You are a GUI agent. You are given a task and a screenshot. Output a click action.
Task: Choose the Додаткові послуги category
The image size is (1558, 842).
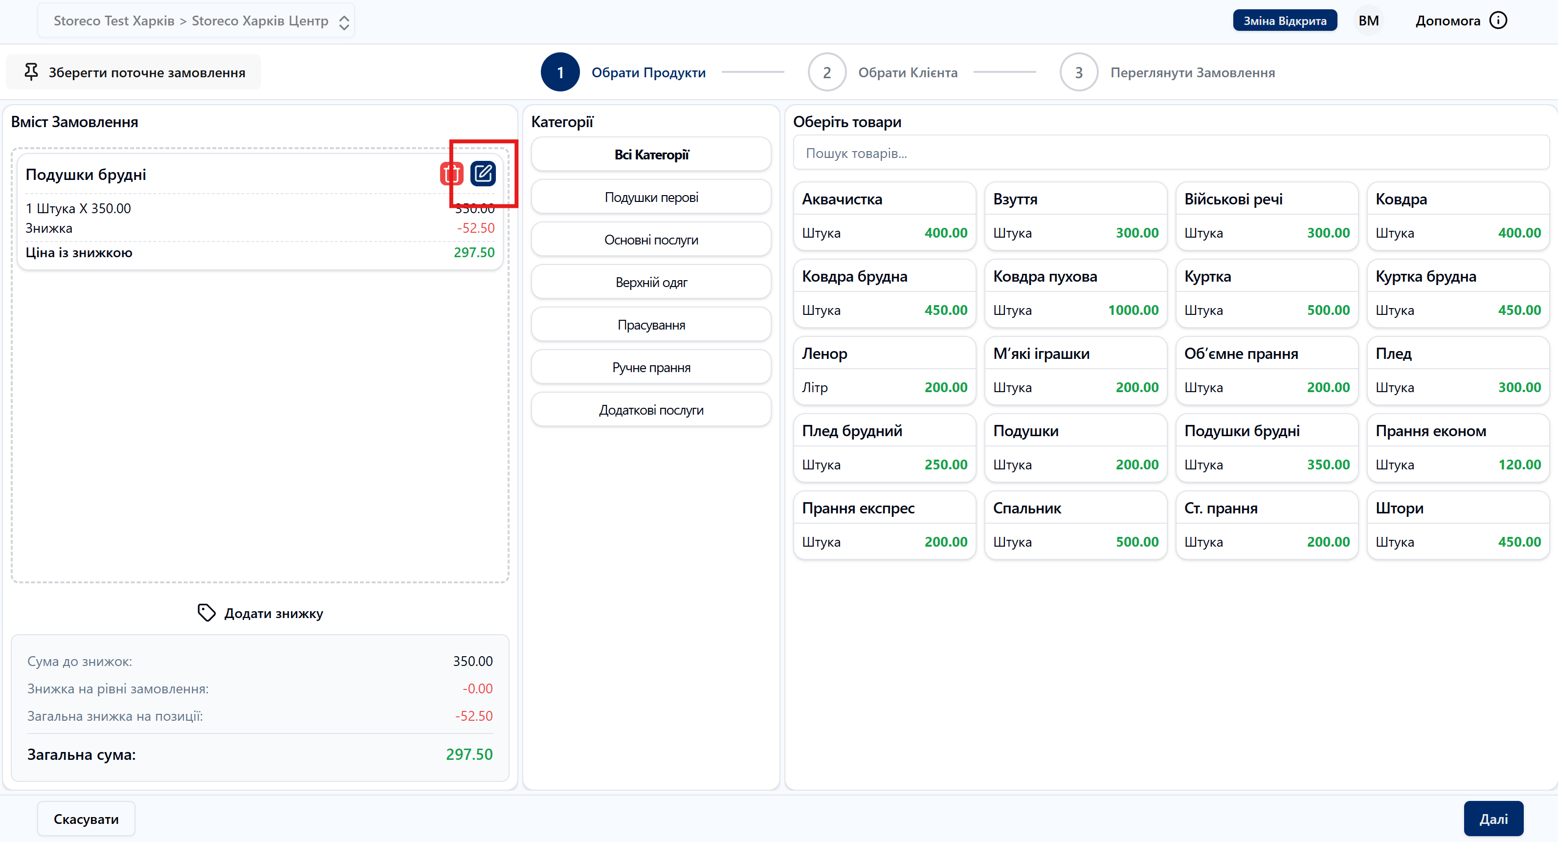tap(651, 410)
